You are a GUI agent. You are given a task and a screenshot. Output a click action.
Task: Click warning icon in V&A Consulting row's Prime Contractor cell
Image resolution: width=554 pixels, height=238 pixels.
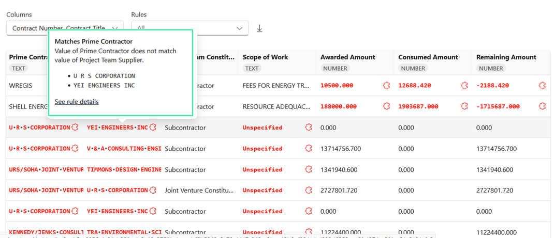[75, 149]
